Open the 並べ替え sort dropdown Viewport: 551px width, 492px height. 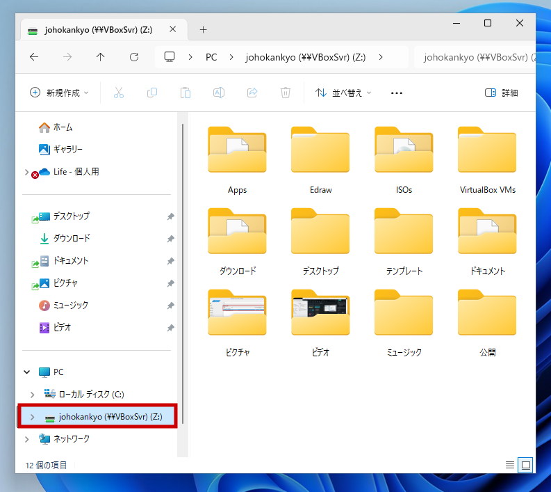pyautogui.click(x=343, y=93)
